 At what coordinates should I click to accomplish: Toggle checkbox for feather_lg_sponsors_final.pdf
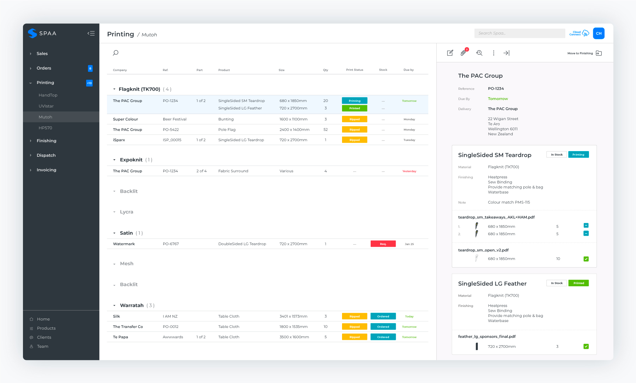click(x=586, y=346)
